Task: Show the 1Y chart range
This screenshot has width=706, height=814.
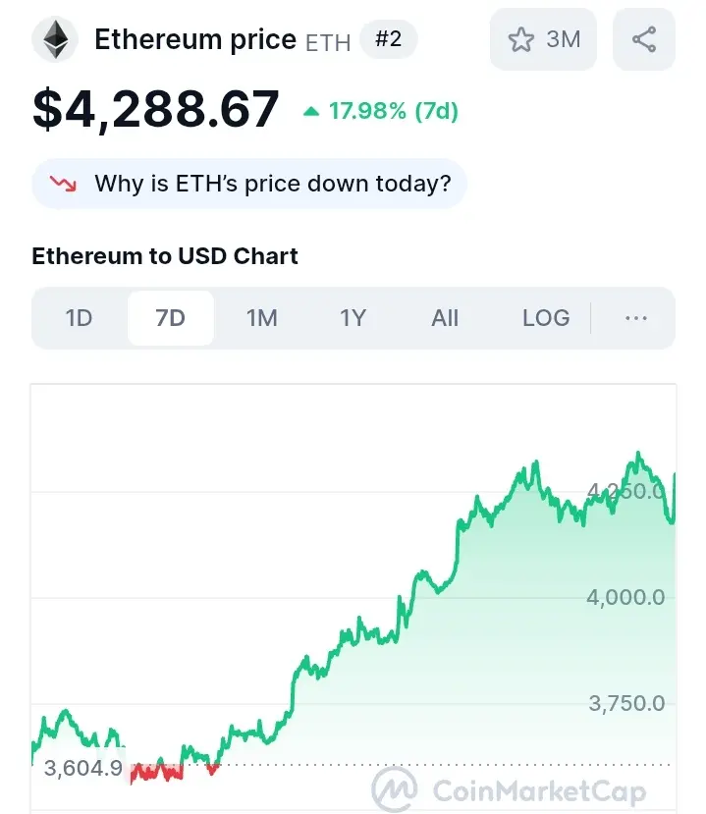Action: pyautogui.click(x=353, y=318)
